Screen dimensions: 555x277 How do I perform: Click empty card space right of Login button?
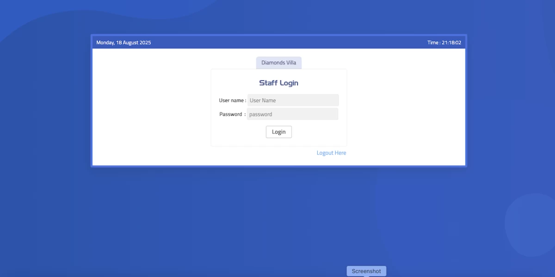pyautogui.click(x=319, y=132)
